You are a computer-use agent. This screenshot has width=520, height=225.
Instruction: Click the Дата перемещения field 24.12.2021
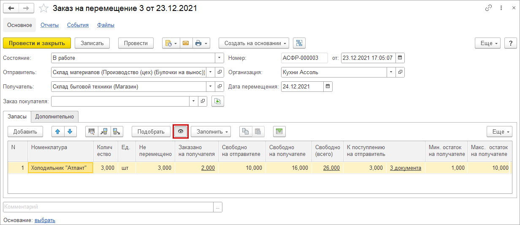click(302, 86)
